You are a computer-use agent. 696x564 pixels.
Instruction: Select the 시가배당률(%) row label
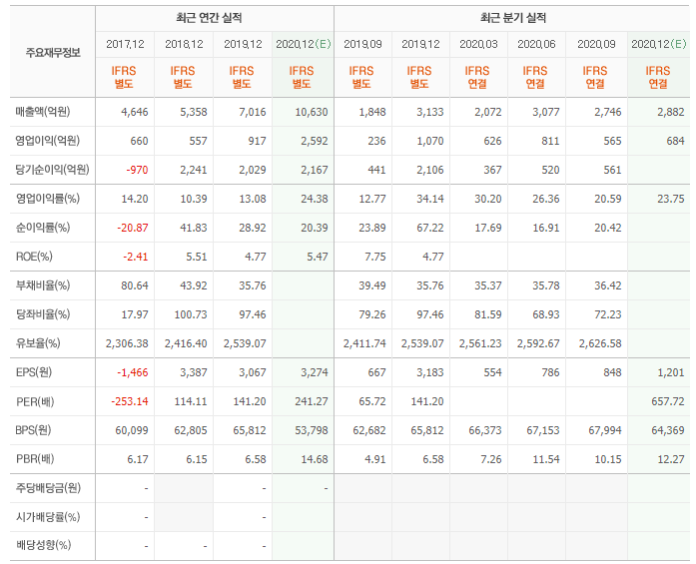48,517
